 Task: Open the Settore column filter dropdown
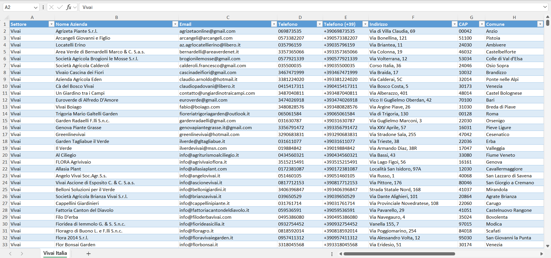coord(51,24)
